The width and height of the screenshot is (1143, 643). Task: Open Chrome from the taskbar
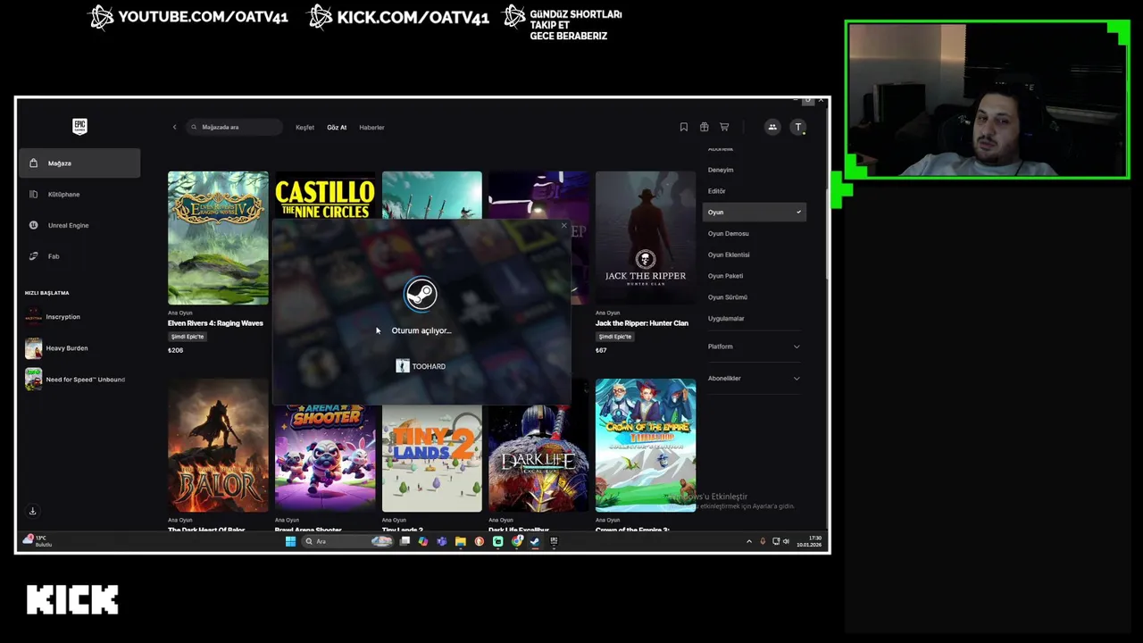point(516,540)
